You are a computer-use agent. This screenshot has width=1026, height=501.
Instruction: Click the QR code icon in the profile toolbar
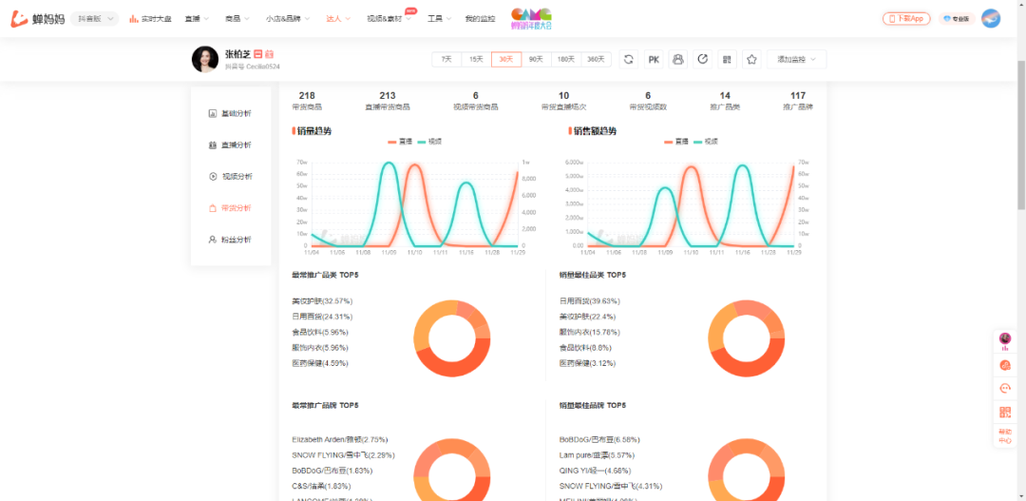point(727,59)
